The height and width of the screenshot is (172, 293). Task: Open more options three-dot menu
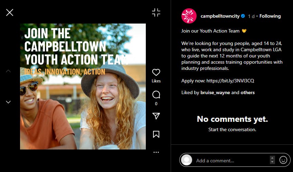pos(156,152)
